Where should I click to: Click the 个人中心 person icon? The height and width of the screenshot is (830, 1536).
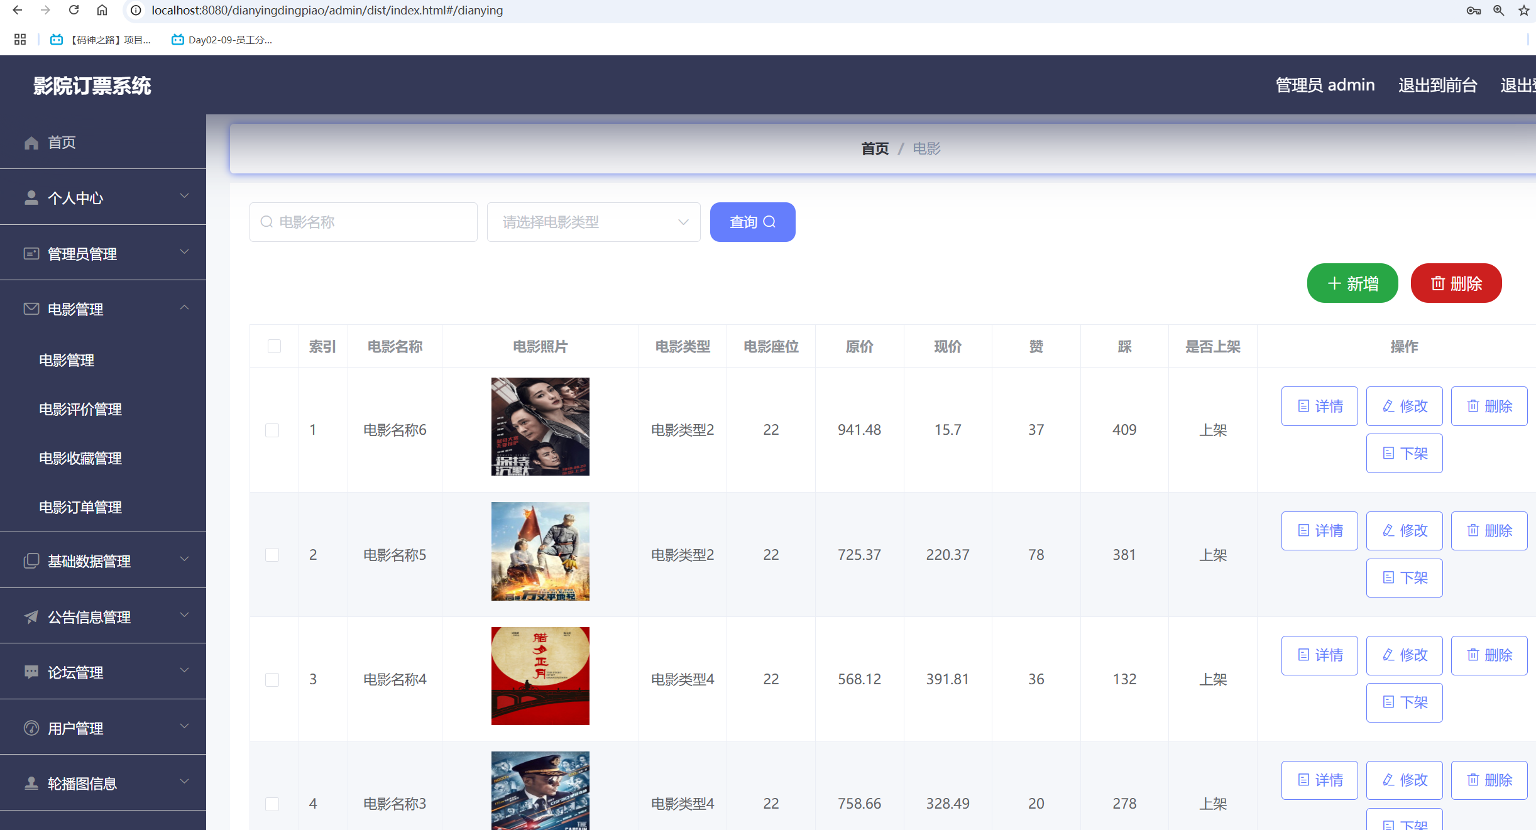tap(31, 198)
